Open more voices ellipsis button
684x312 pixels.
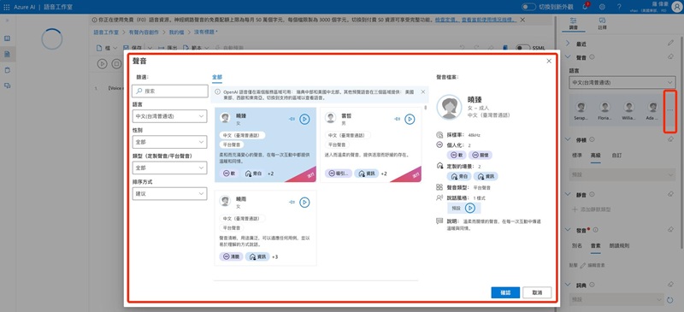(670, 110)
